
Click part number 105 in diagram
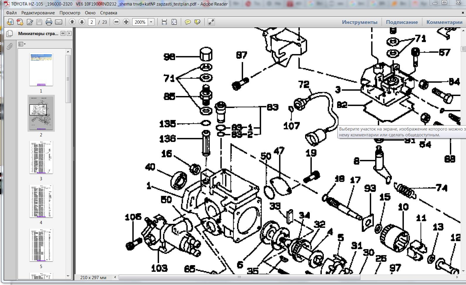coord(133,217)
